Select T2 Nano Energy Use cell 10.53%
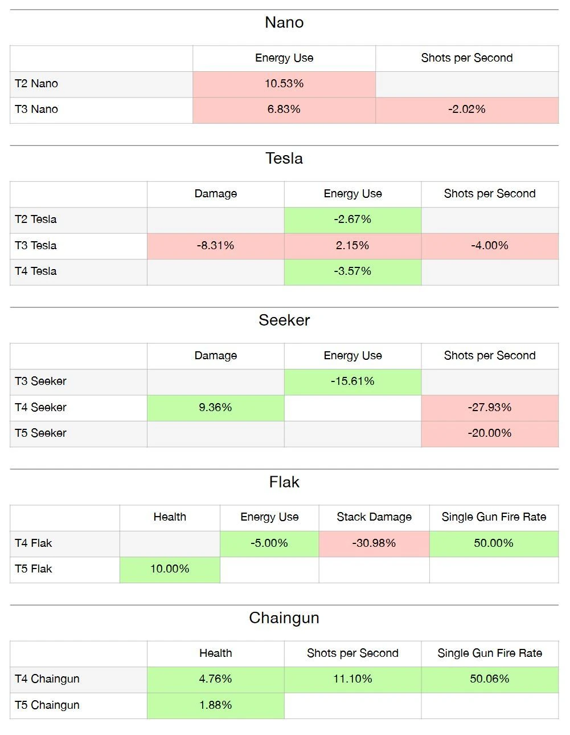 [x=284, y=83]
